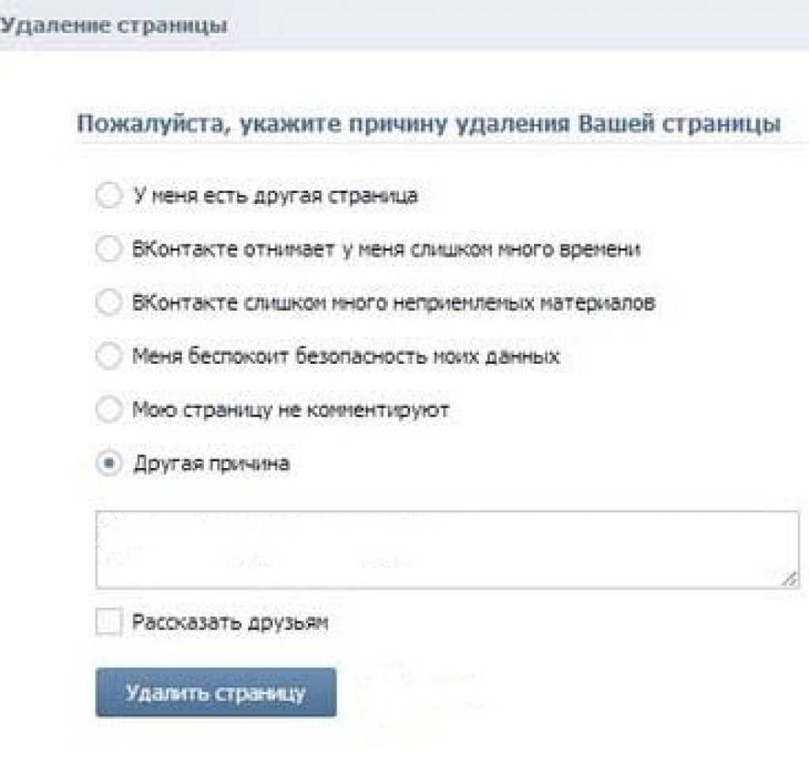
Task: Click label text "слишком много неприемлемых материалов"
Action: [393, 303]
